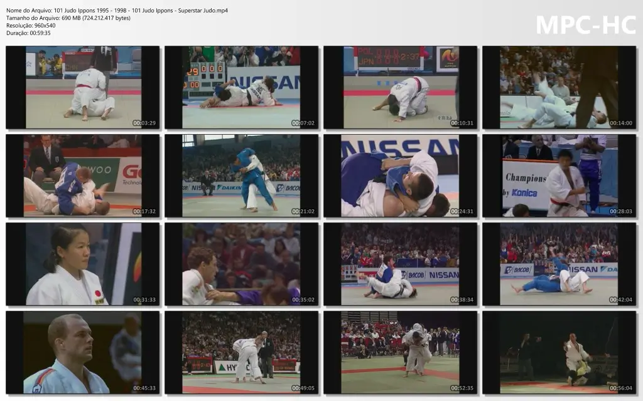
Task: Click the 'Resolução: 960x540' text
Action: coord(31,25)
